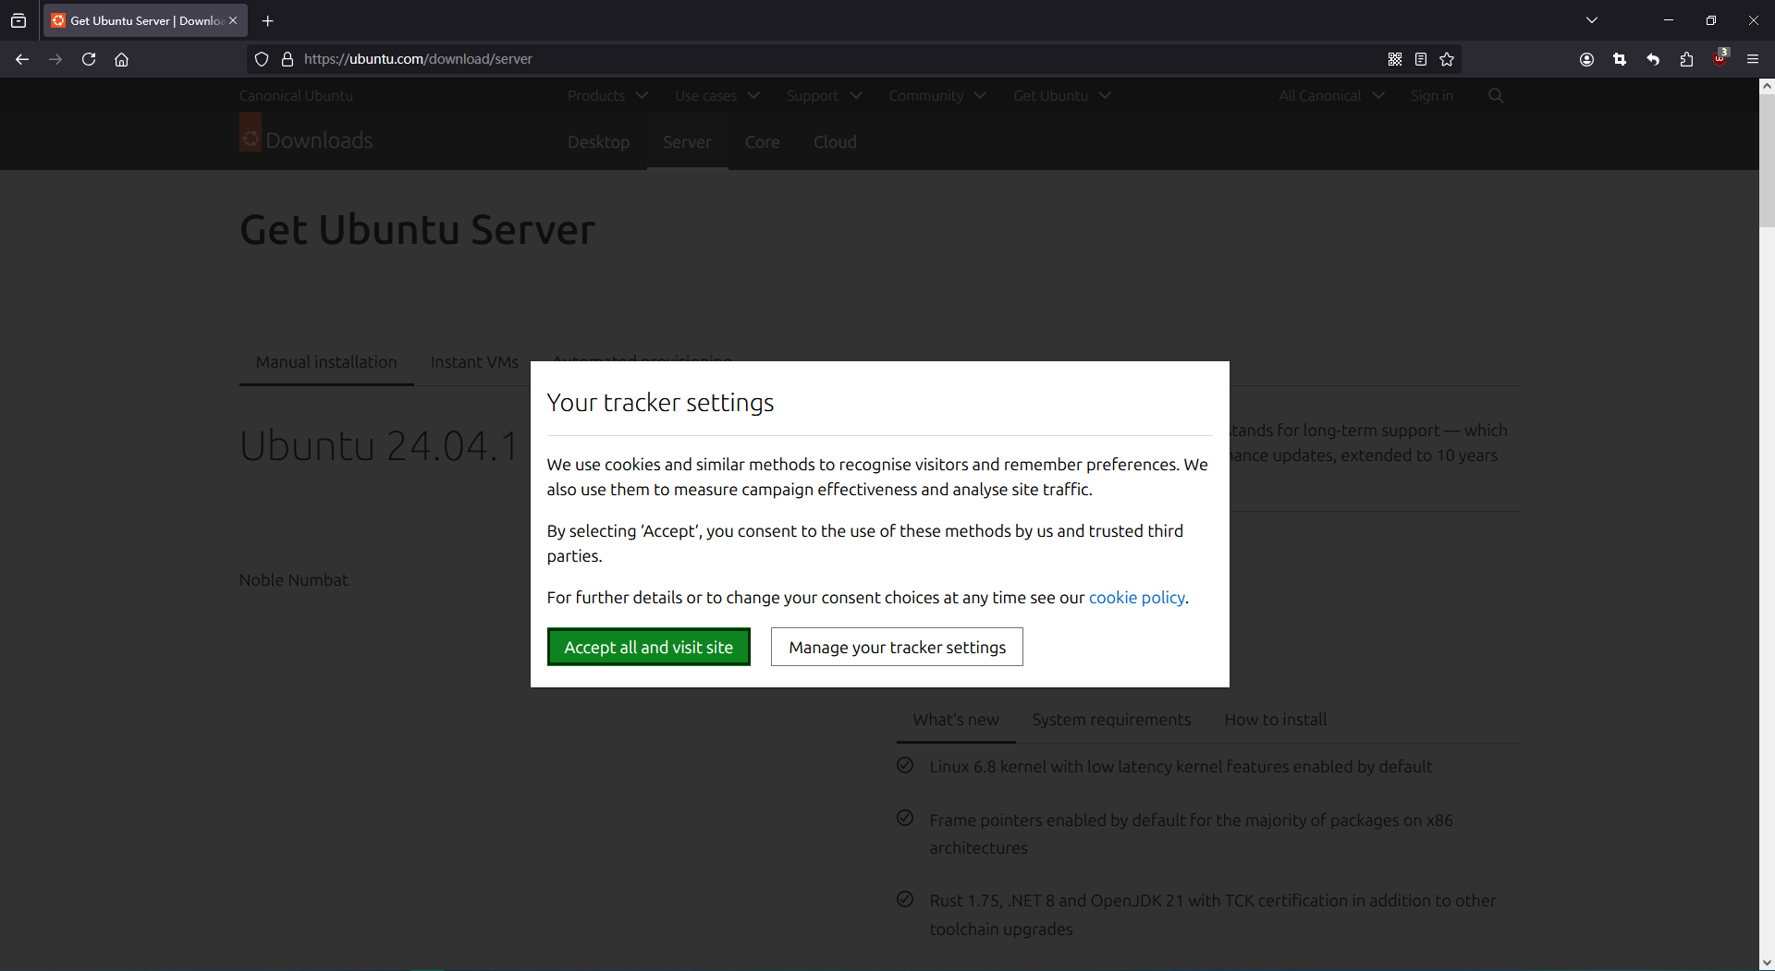The width and height of the screenshot is (1775, 971).
Task: Switch to the Core downloads tab
Action: [763, 141]
